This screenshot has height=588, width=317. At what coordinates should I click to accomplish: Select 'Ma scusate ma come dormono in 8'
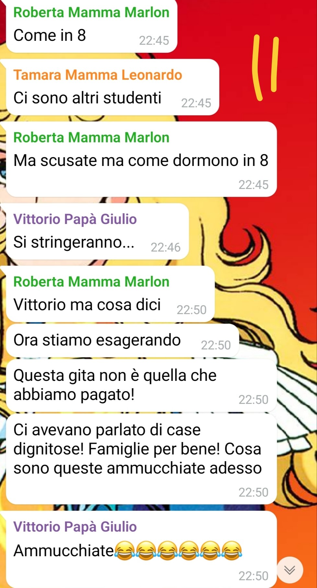tap(141, 159)
